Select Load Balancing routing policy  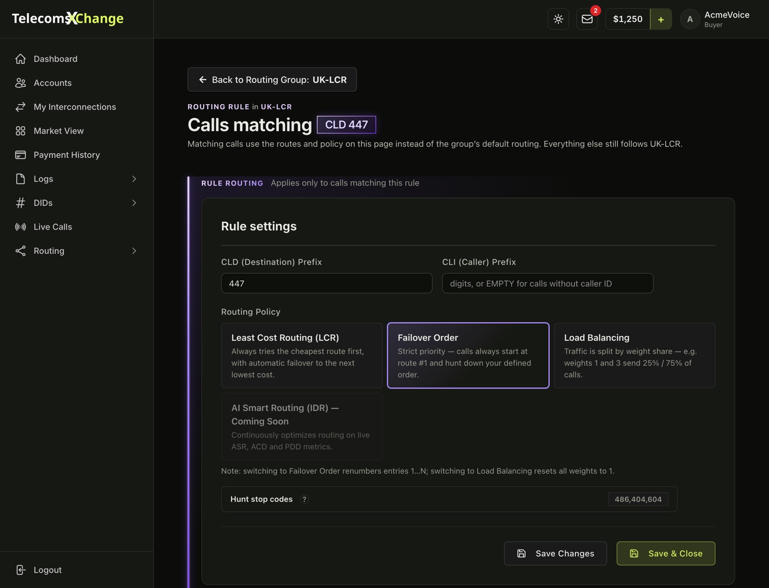tap(634, 355)
